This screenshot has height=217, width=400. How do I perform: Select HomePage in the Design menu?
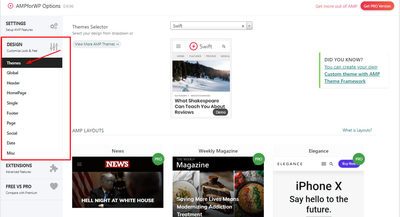click(x=32, y=93)
